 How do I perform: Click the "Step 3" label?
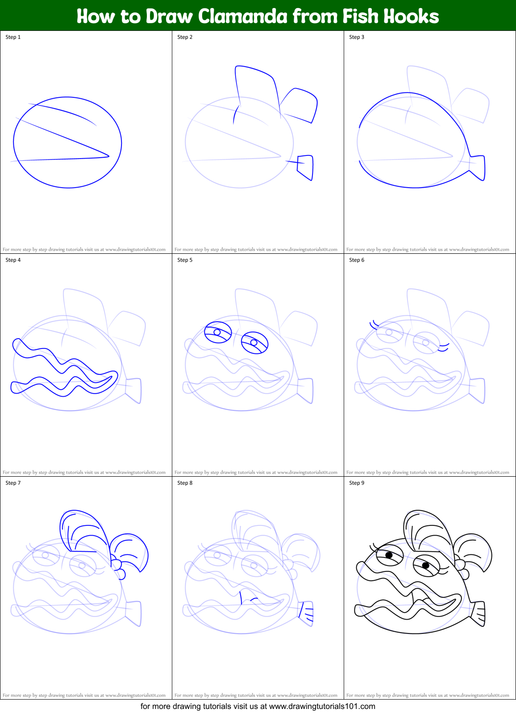click(x=357, y=37)
